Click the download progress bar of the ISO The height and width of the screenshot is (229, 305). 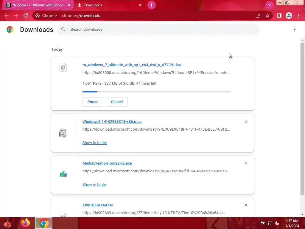157,92
